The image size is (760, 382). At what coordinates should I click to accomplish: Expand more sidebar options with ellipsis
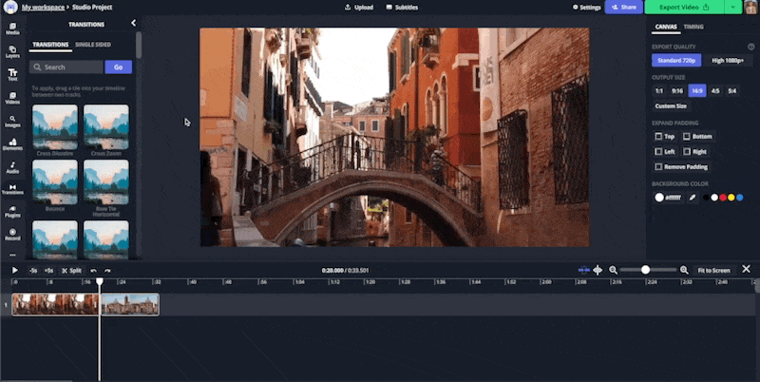tap(12, 253)
